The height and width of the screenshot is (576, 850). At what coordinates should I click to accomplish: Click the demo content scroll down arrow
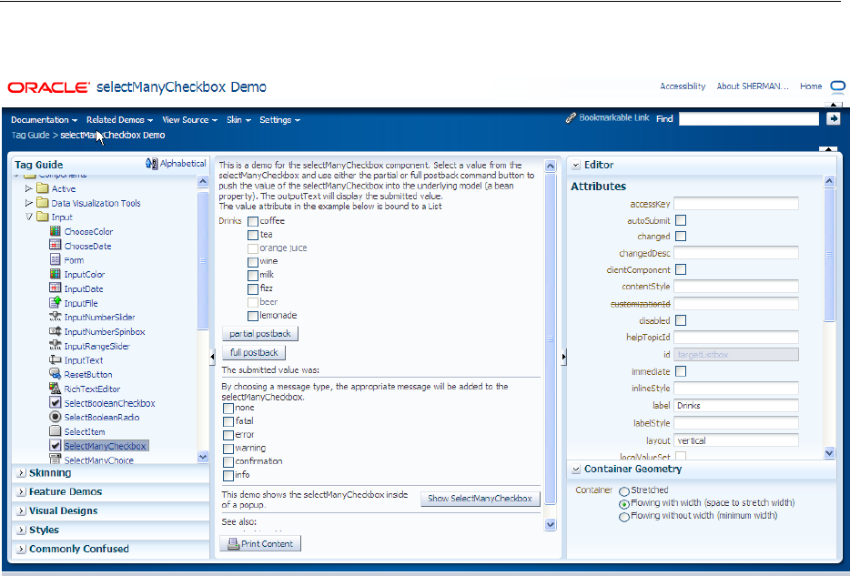551,524
